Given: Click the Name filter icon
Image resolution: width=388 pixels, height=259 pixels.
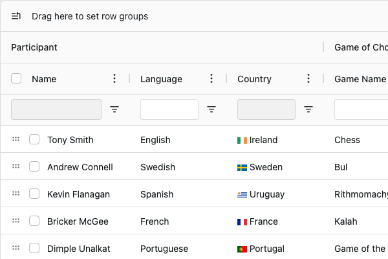Looking at the screenshot, I should pyautogui.click(x=114, y=109).
